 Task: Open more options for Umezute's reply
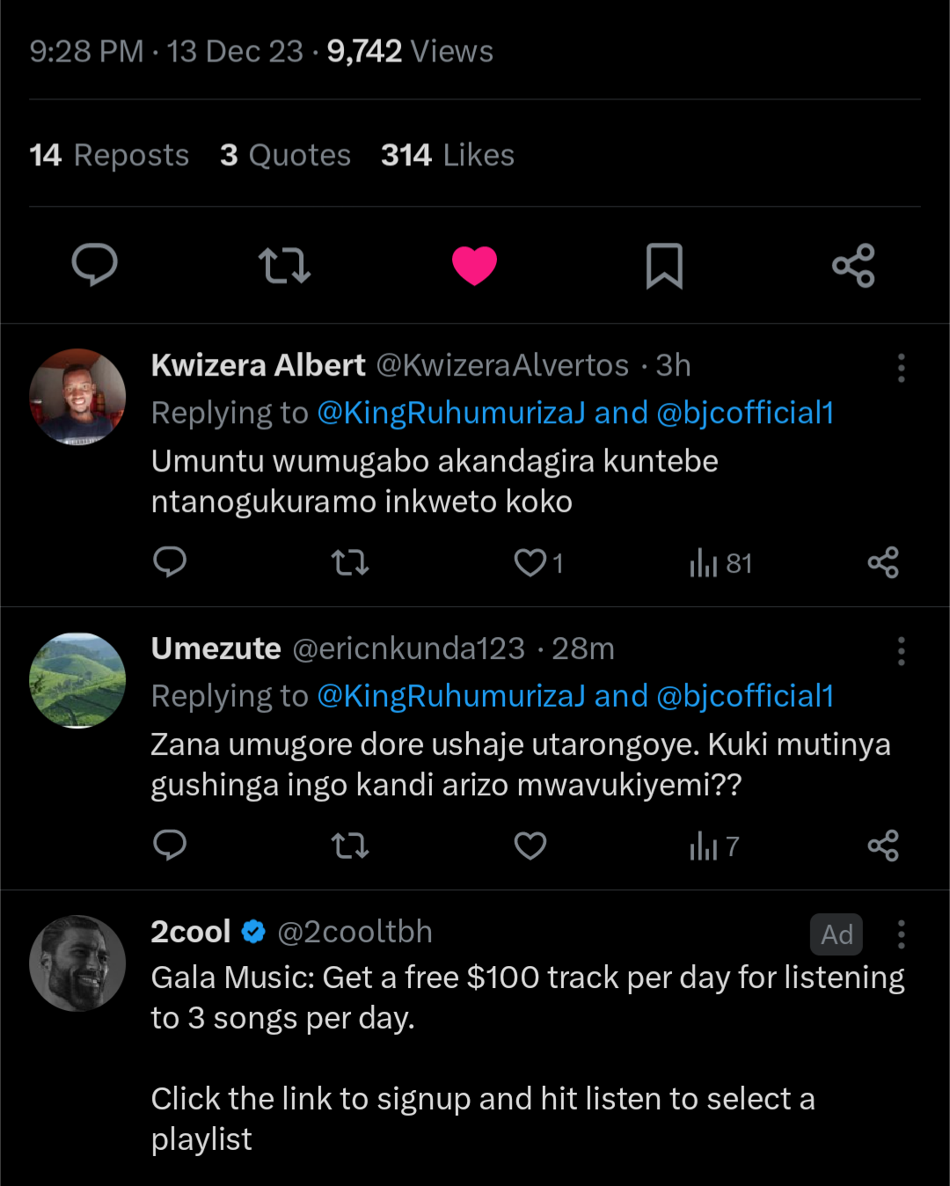coord(901,651)
